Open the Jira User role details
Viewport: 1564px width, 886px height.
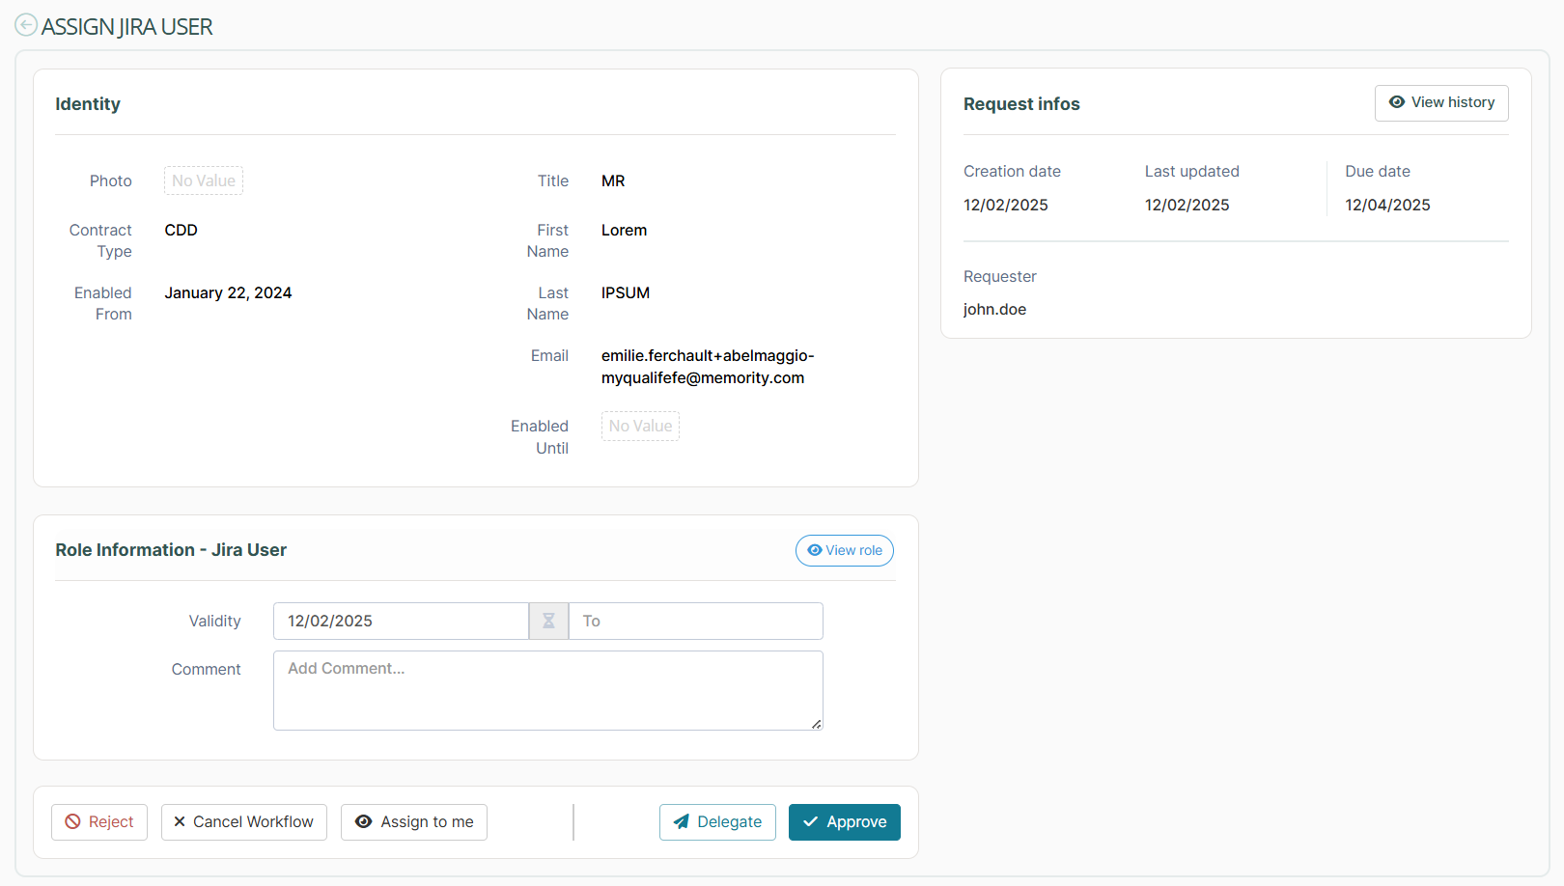click(x=845, y=550)
